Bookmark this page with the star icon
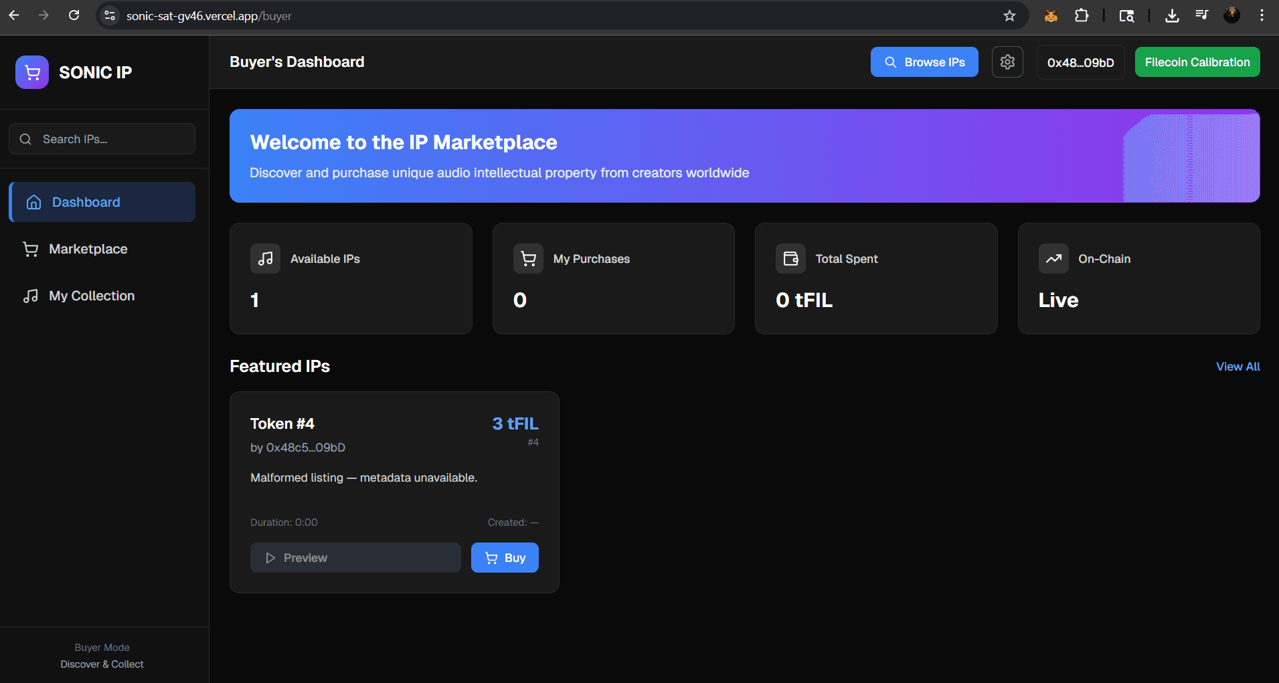 click(1009, 15)
